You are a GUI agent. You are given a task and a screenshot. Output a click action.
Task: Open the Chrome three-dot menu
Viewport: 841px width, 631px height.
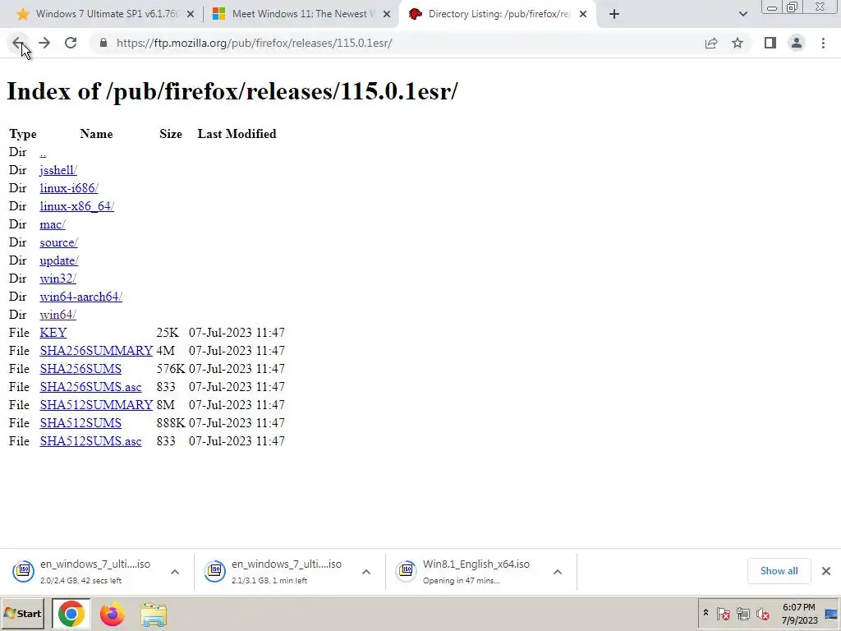[x=823, y=43]
